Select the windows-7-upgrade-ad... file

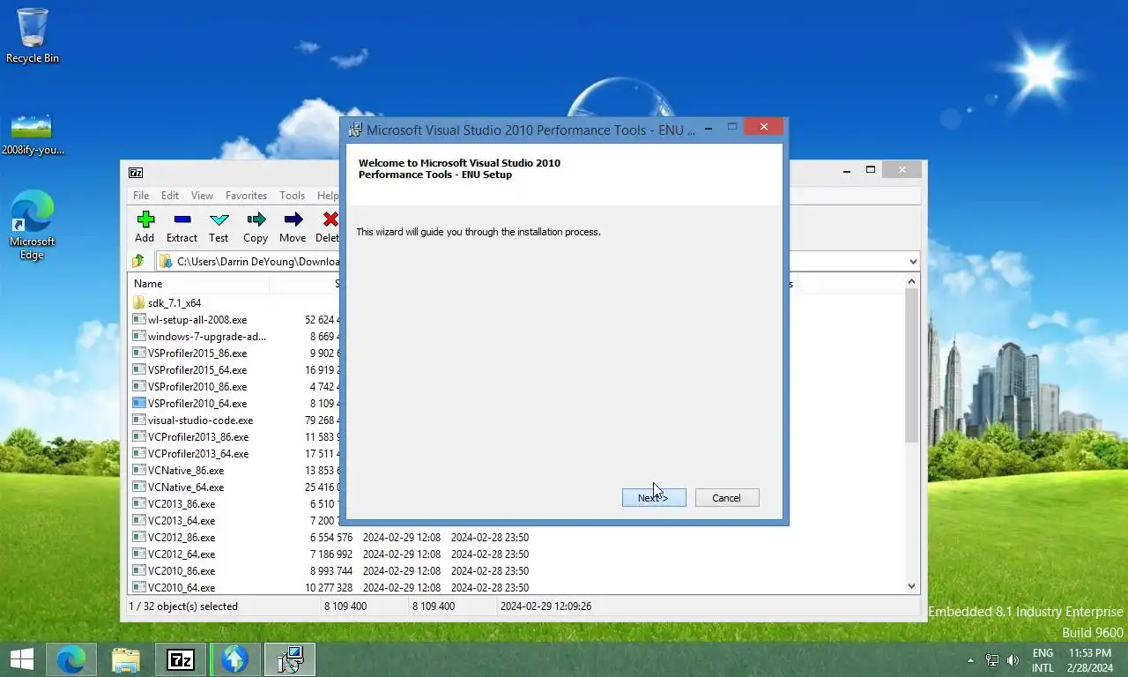(207, 337)
